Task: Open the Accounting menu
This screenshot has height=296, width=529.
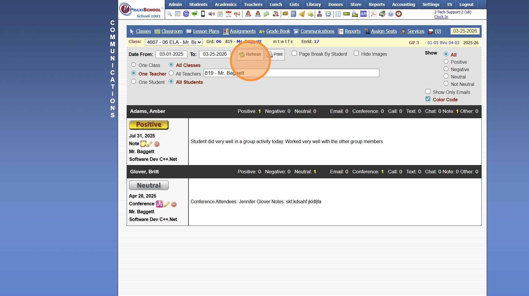Action: 403,4
